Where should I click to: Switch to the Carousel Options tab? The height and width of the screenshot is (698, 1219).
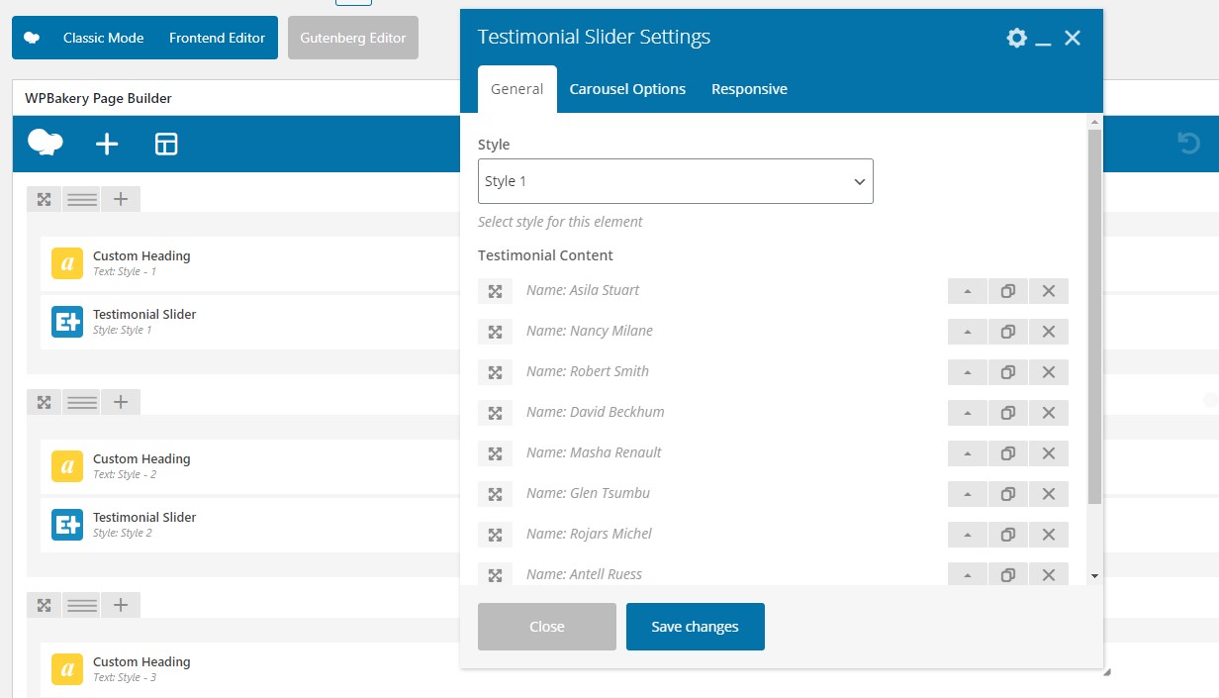click(x=627, y=89)
